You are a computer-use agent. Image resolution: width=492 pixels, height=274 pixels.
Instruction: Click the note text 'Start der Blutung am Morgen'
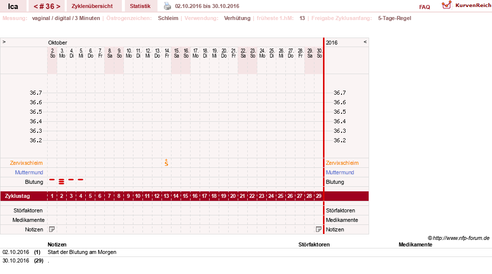pyautogui.click(x=82, y=252)
